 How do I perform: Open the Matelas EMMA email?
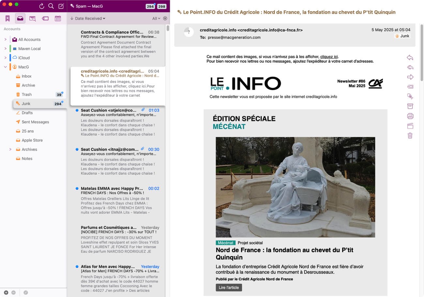click(x=118, y=200)
